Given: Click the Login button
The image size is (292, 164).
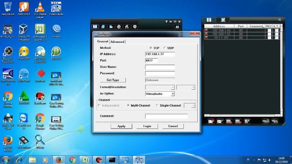Looking at the screenshot, I should [147, 126].
